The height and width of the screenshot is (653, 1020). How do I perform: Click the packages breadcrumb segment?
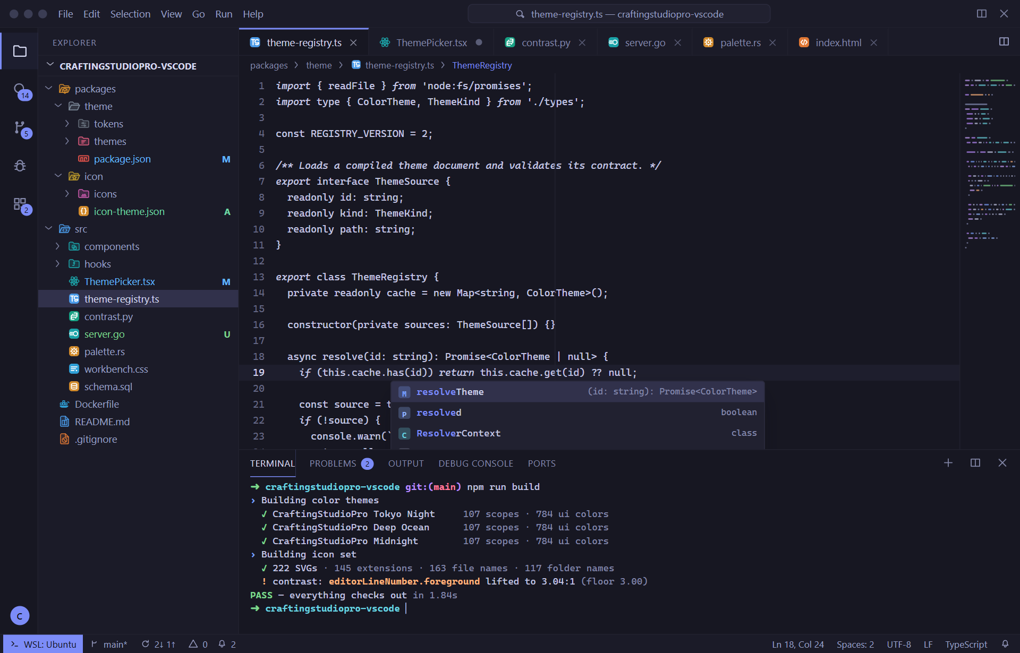pyautogui.click(x=269, y=65)
